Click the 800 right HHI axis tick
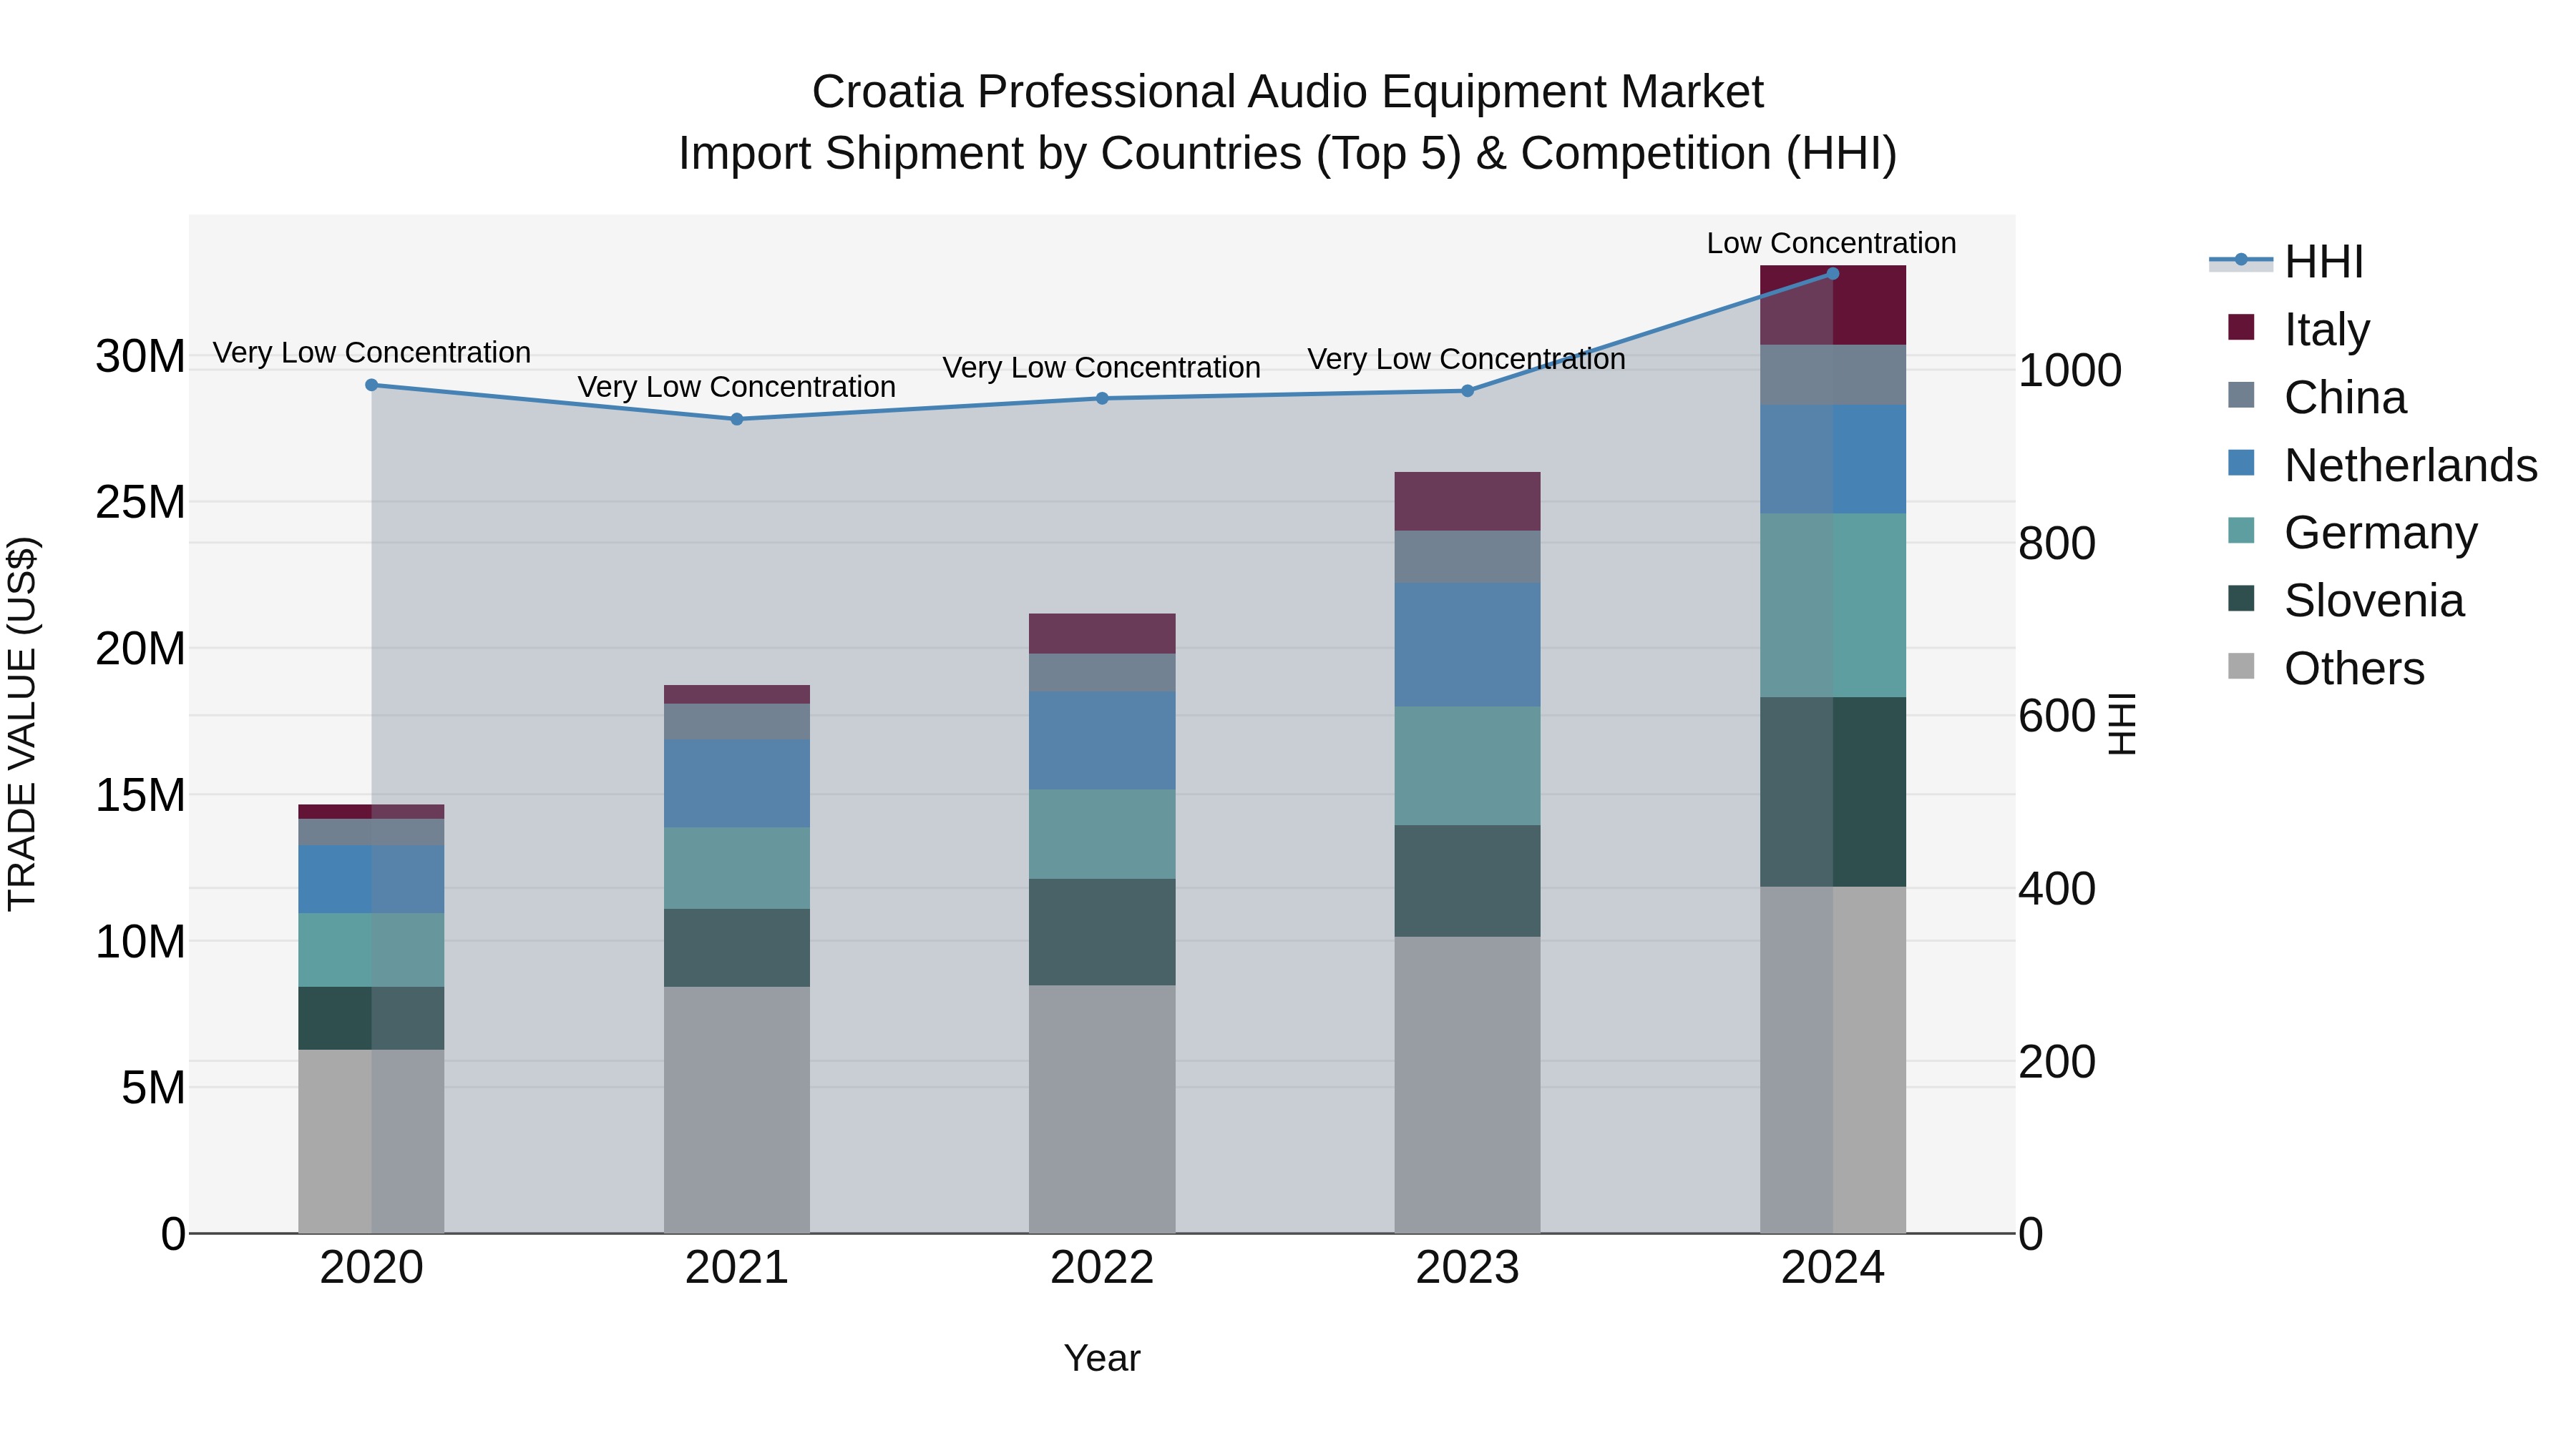Viewport: 2576px width, 1448px height. pos(2057,543)
